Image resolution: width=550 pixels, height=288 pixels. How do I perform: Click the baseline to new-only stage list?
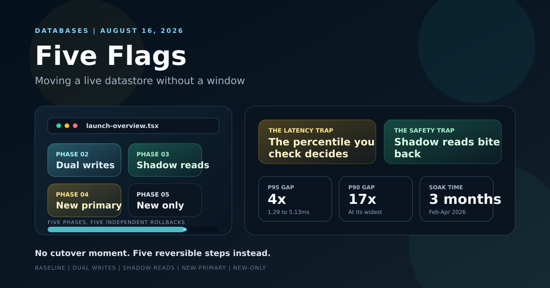150,268
